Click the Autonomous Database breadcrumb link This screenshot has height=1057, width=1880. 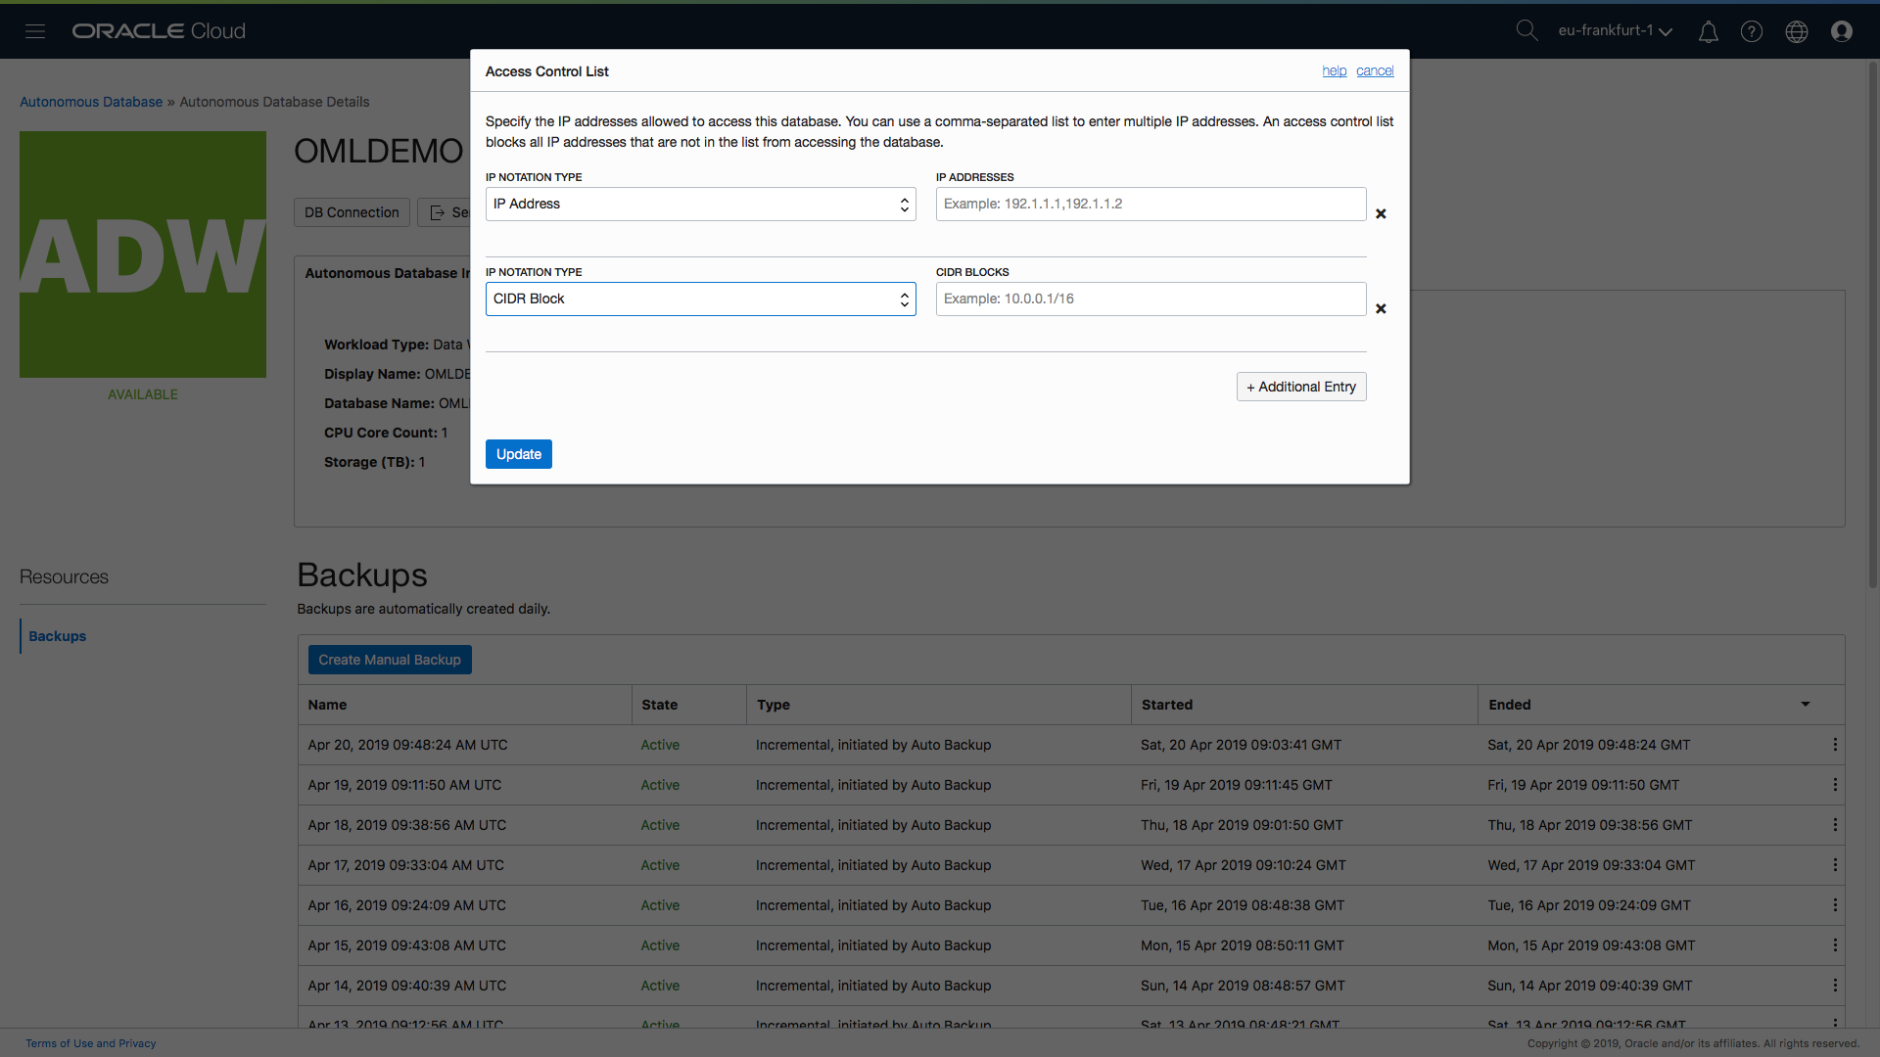click(91, 102)
